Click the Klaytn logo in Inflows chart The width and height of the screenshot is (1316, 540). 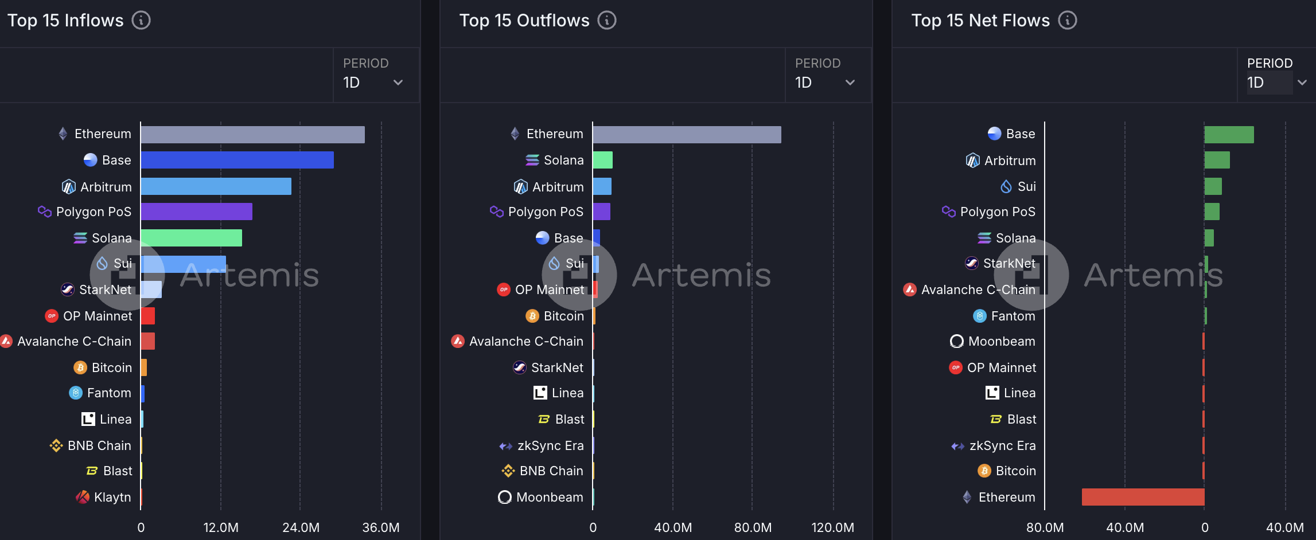[83, 497]
